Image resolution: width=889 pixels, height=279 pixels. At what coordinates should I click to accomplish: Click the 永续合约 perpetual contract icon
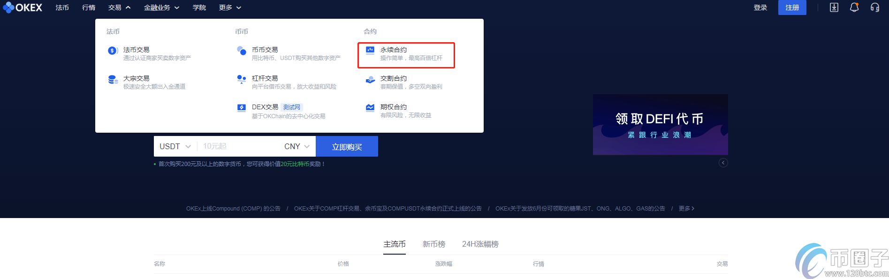(370, 50)
